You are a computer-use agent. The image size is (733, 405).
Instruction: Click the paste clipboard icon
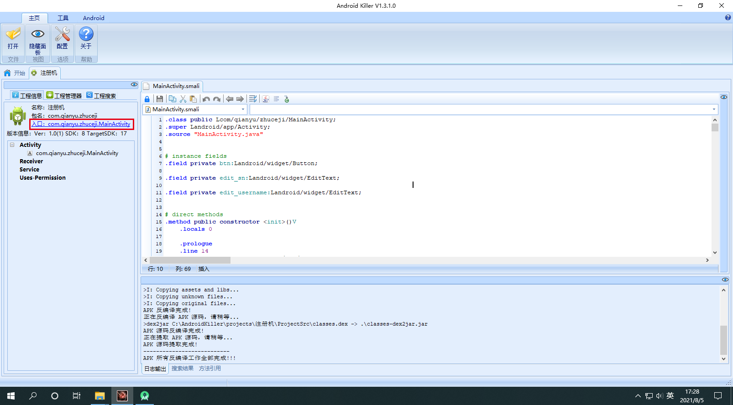194,99
